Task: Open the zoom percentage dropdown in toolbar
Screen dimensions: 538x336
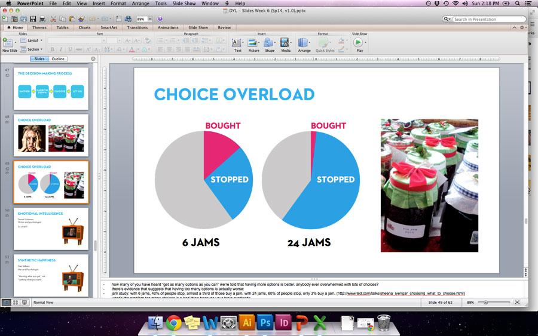Action: [150, 19]
